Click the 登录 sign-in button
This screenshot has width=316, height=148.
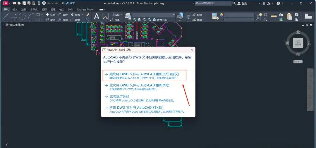point(242,3)
